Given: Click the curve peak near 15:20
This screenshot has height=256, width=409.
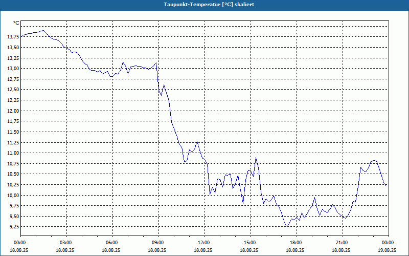Looking at the screenshot, I should click(256, 158).
